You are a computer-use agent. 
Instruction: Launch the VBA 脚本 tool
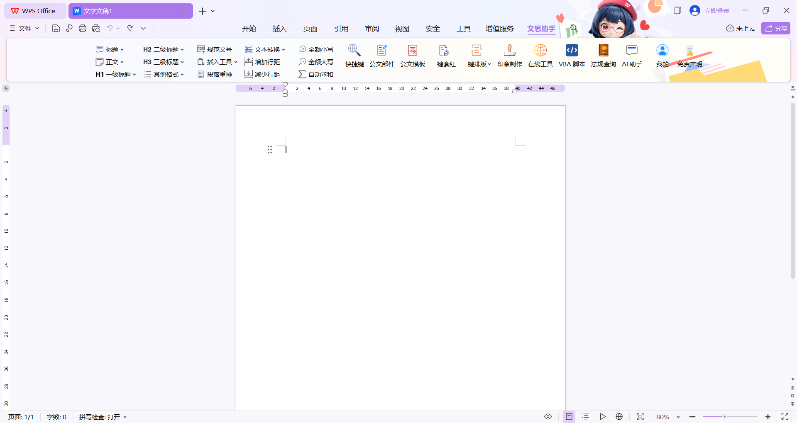click(x=572, y=56)
